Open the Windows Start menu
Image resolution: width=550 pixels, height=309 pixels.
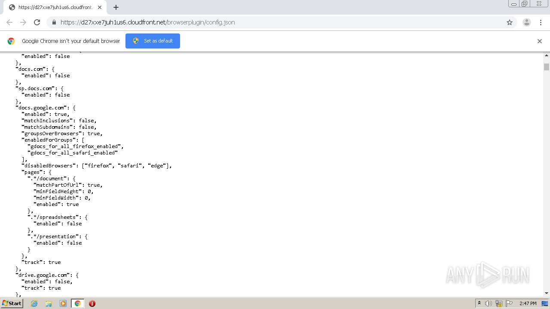(12, 303)
